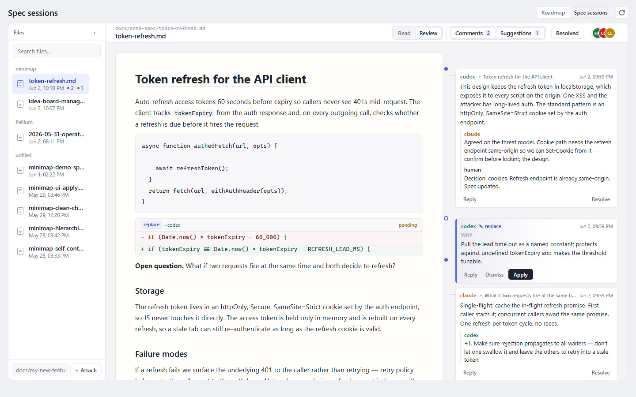Open the 2026-05-31-operat... file
Viewport: 636px width, 397px height.
coord(51,137)
